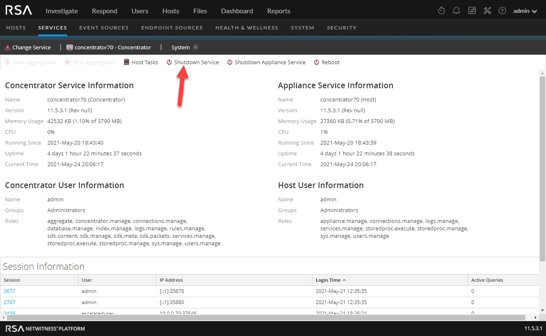Open the admin tools wrench icon
The width and height of the screenshot is (546, 336).
(487, 11)
